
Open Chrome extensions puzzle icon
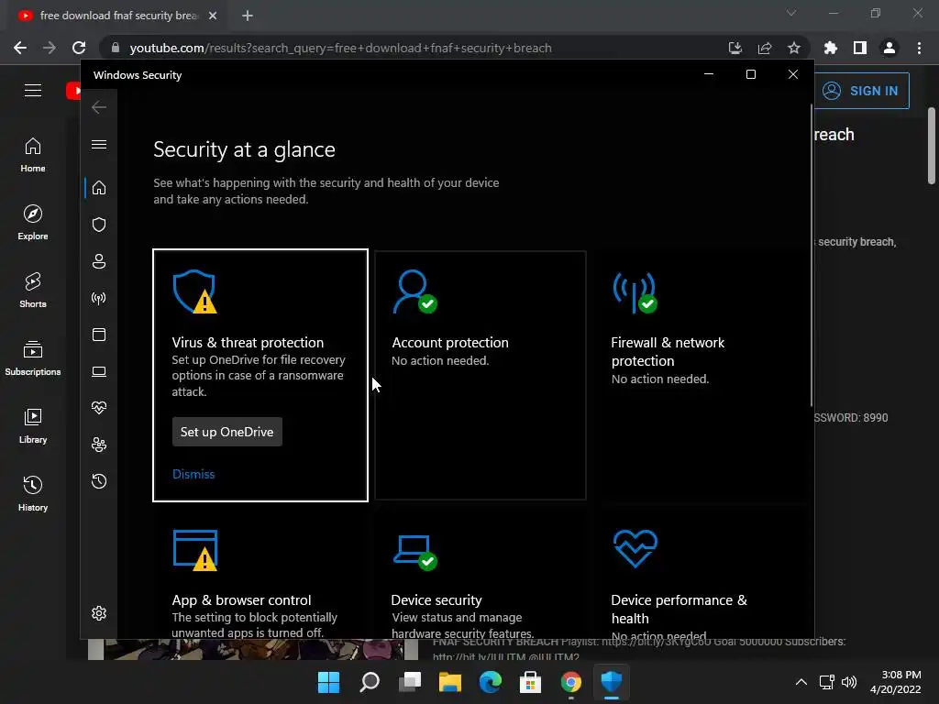point(831,48)
